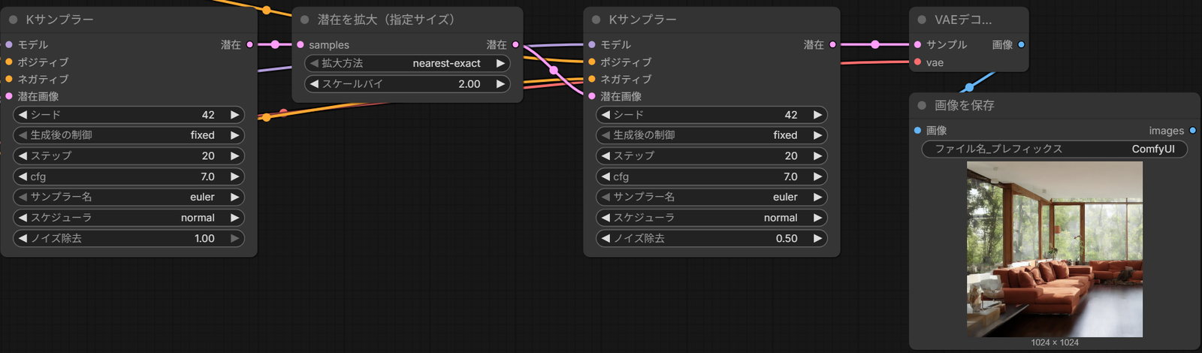Collapse the Kサンプラー node with denoise 1.00
Screen dimensions: 1202x353
click(x=13, y=20)
